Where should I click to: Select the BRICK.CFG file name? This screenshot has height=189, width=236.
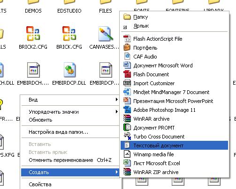tap(69, 47)
